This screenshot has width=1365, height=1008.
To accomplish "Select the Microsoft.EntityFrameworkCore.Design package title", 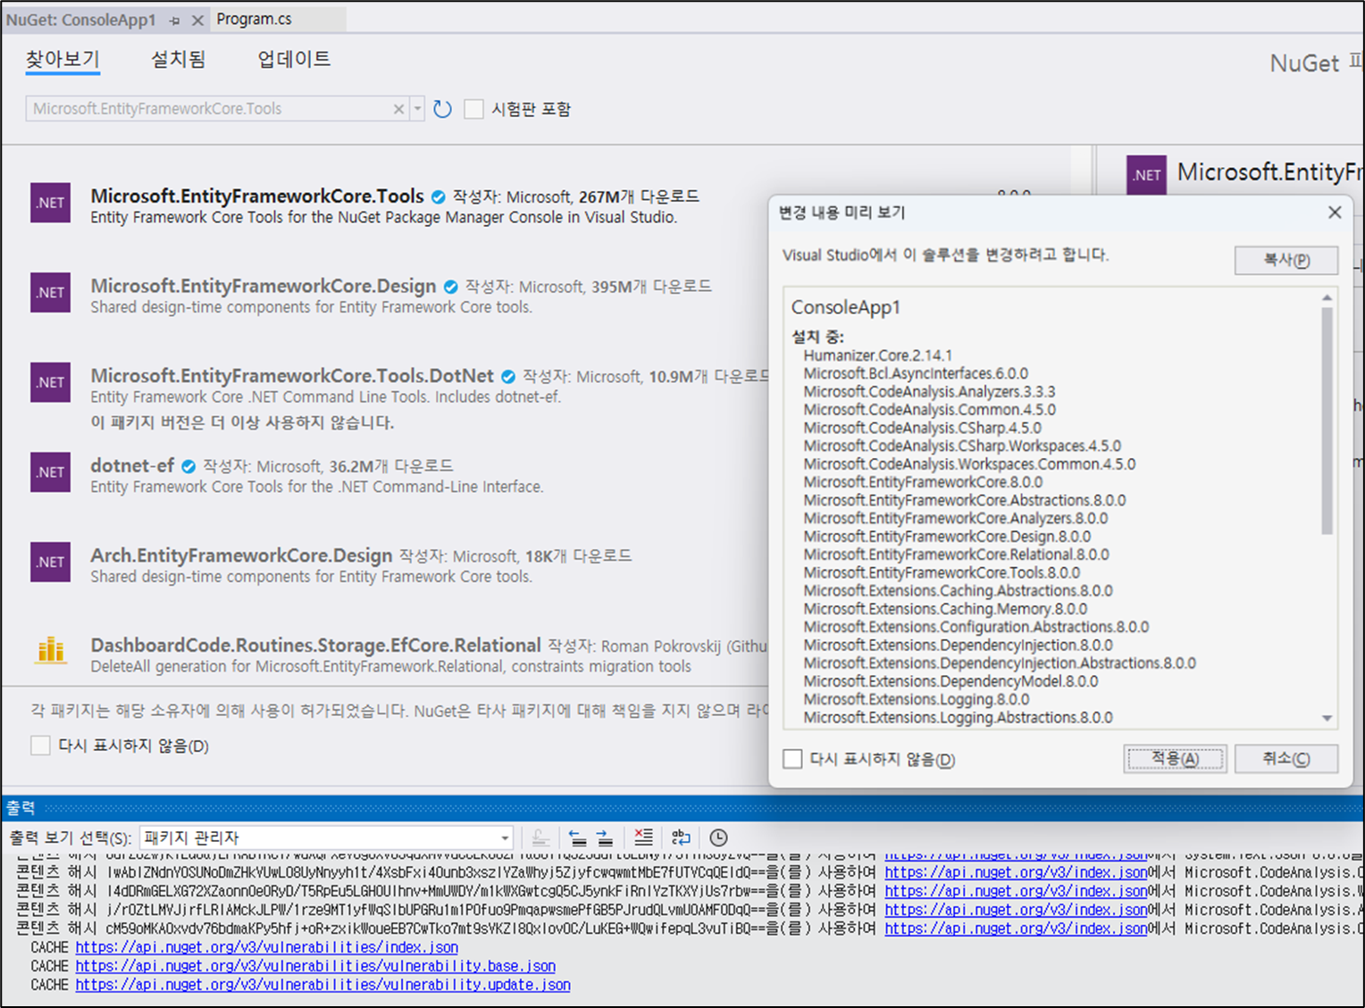I will point(264,286).
